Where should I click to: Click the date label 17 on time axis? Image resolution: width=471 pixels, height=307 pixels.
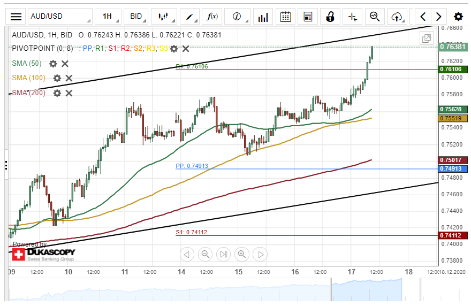pos(352,272)
